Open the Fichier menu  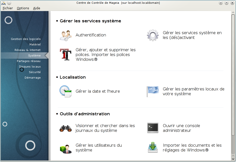point(8,8)
